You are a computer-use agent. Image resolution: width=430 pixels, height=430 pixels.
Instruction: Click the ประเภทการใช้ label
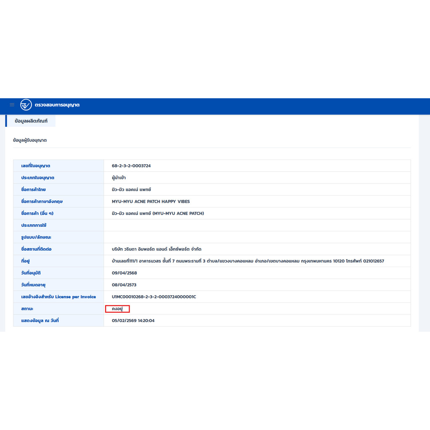pos(34,225)
